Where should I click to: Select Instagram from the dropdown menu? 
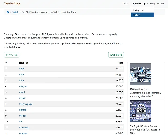click(142, 11)
